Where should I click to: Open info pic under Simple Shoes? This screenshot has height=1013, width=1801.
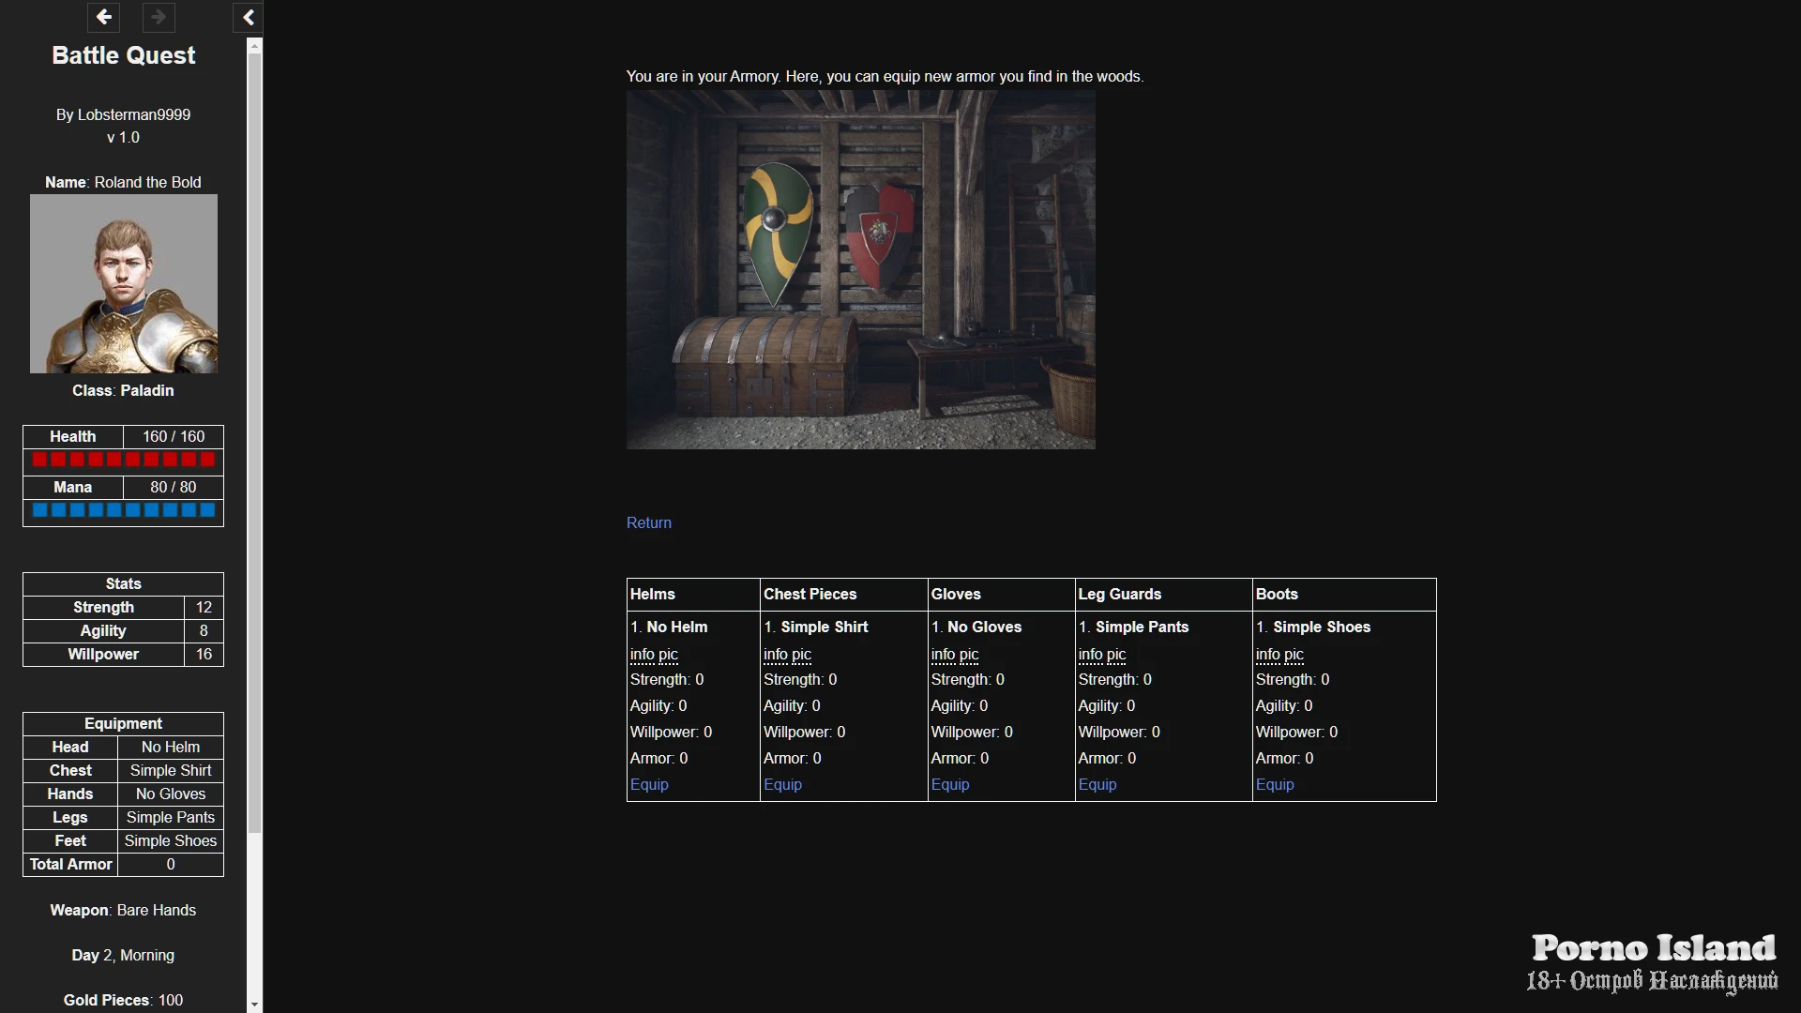point(1279,654)
